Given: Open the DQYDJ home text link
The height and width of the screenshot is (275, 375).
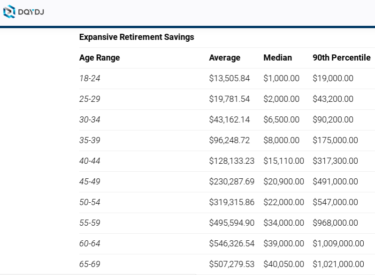Looking at the screenshot, I should click(31, 12).
